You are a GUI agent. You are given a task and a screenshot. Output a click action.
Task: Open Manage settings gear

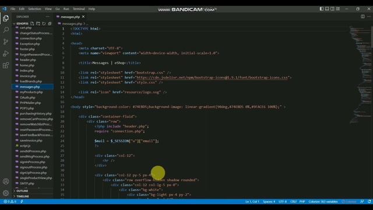coord(6,192)
